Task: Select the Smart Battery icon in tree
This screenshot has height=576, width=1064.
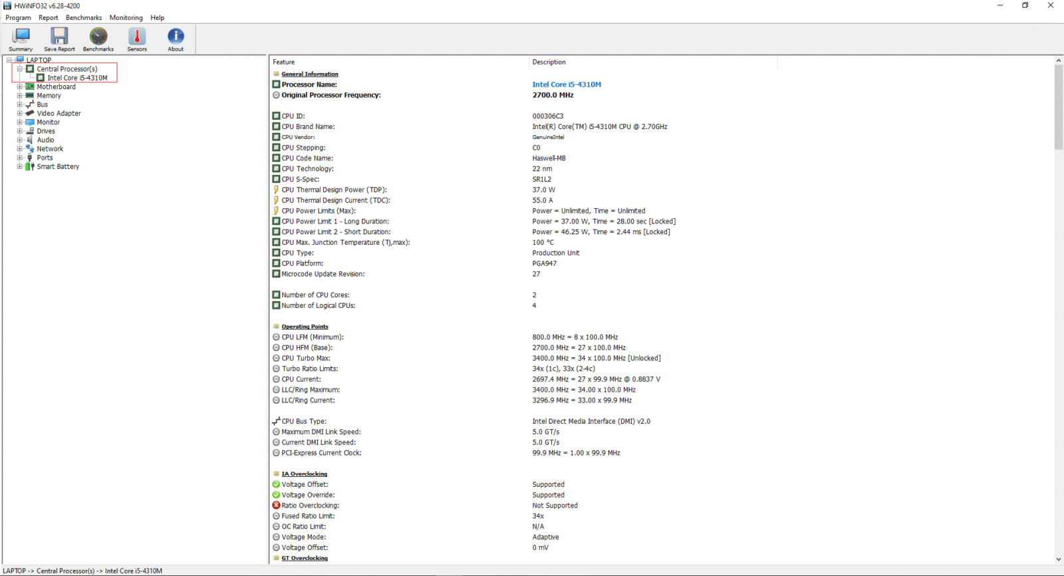Action: coord(29,167)
